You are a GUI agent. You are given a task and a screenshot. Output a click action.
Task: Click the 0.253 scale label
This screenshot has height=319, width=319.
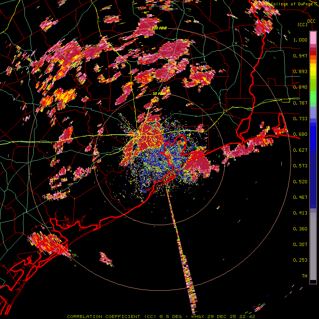pos(300,260)
